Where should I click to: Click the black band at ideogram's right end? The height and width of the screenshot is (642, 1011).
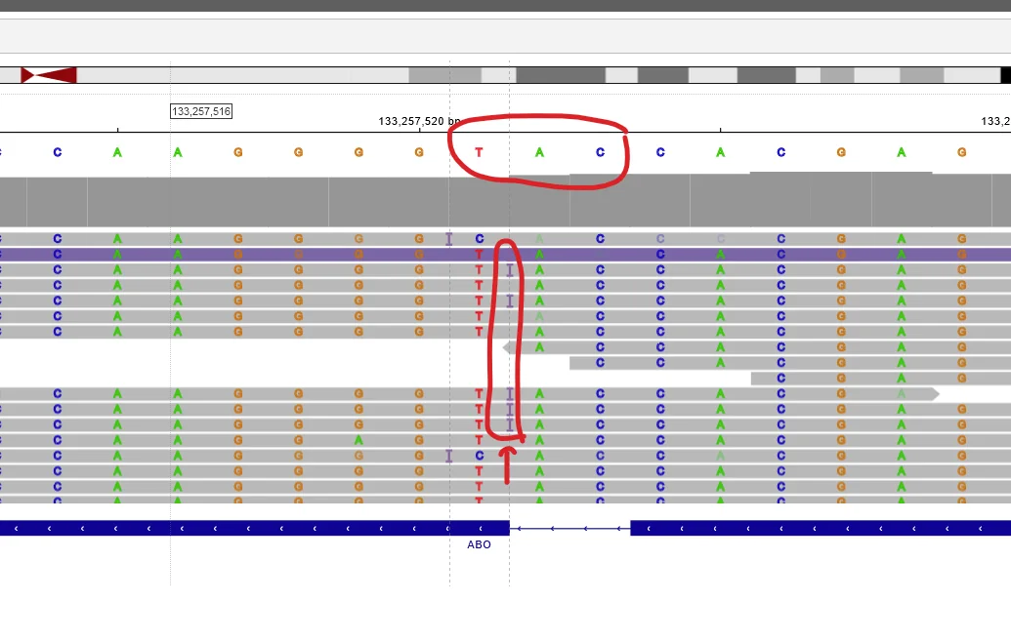pos(1005,75)
